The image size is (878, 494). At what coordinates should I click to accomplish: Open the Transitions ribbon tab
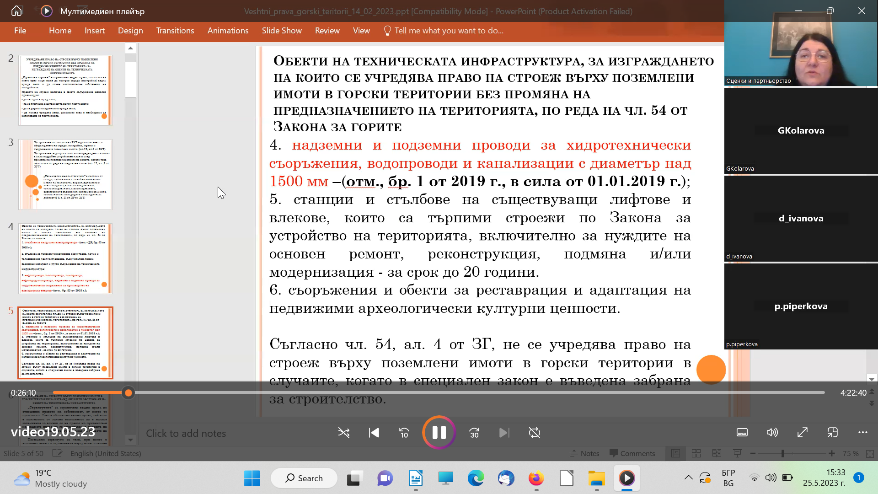[175, 31]
